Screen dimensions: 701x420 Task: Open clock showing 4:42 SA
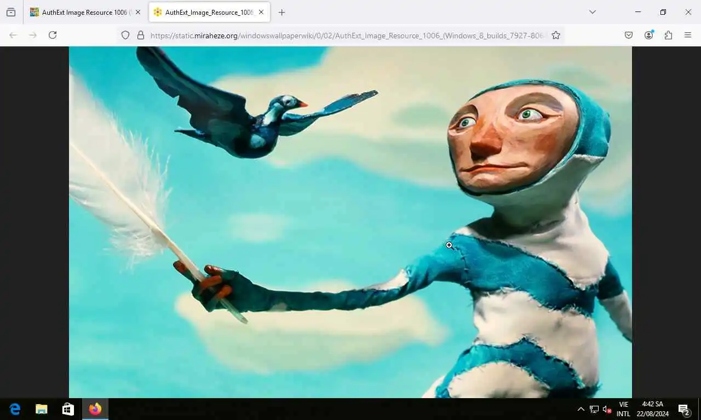click(x=652, y=409)
